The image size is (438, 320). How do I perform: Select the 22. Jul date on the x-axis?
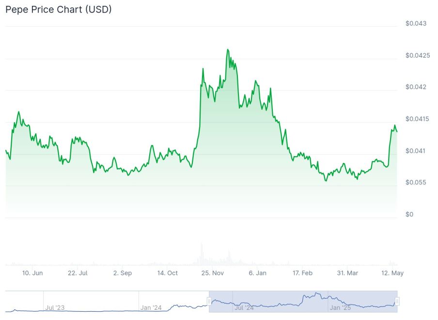78,273
